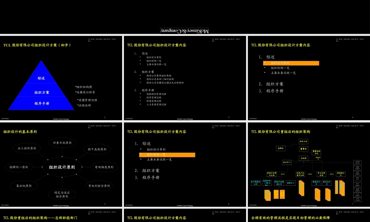Click 股份公司各部门细化结构 in the slide 3 outline
This screenshot has height=222, width=370.
[160, 79]
